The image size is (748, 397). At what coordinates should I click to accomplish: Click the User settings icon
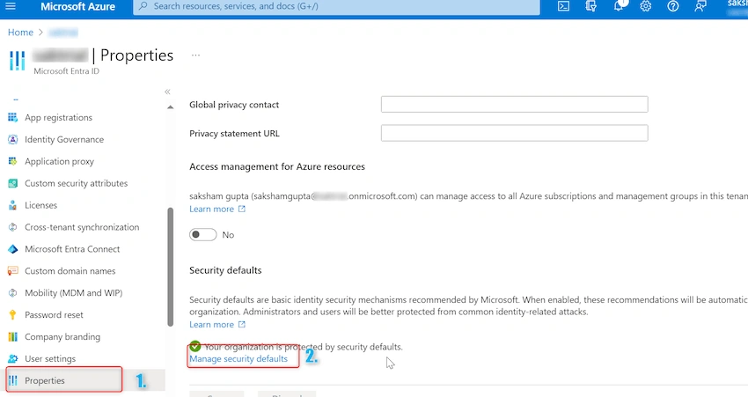click(x=13, y=359)
